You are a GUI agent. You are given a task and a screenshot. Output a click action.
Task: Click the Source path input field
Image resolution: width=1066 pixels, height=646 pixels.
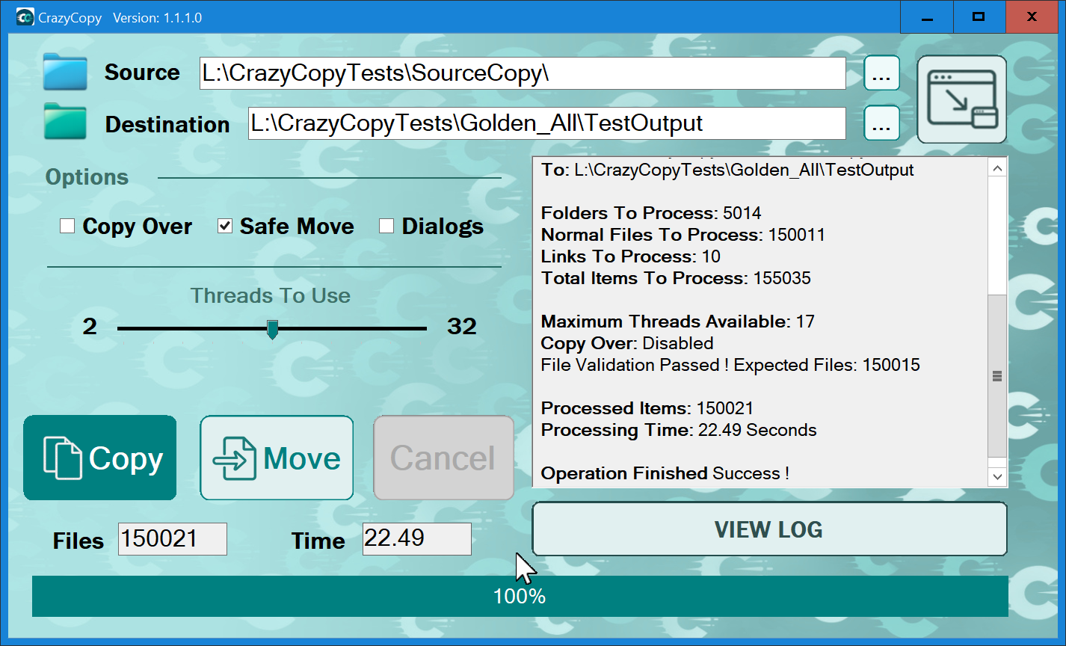(523, 73)
